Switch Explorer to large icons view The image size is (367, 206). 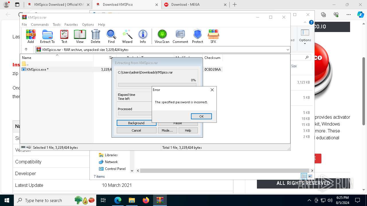(x=310, y=176)
